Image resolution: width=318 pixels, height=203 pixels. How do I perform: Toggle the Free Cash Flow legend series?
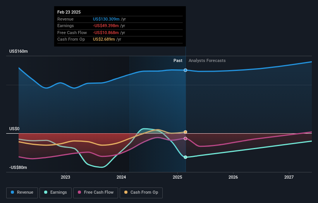(96, 193)
